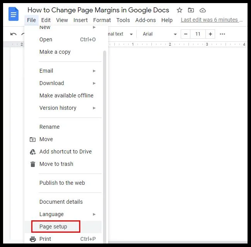
Task: Select Make a copy
Action: (64, 52)
